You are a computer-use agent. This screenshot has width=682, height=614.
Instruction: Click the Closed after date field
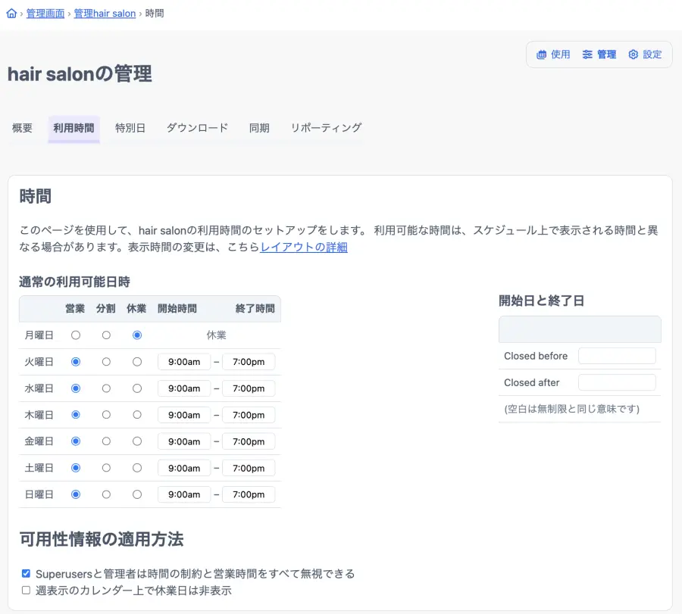pos(616,382)
